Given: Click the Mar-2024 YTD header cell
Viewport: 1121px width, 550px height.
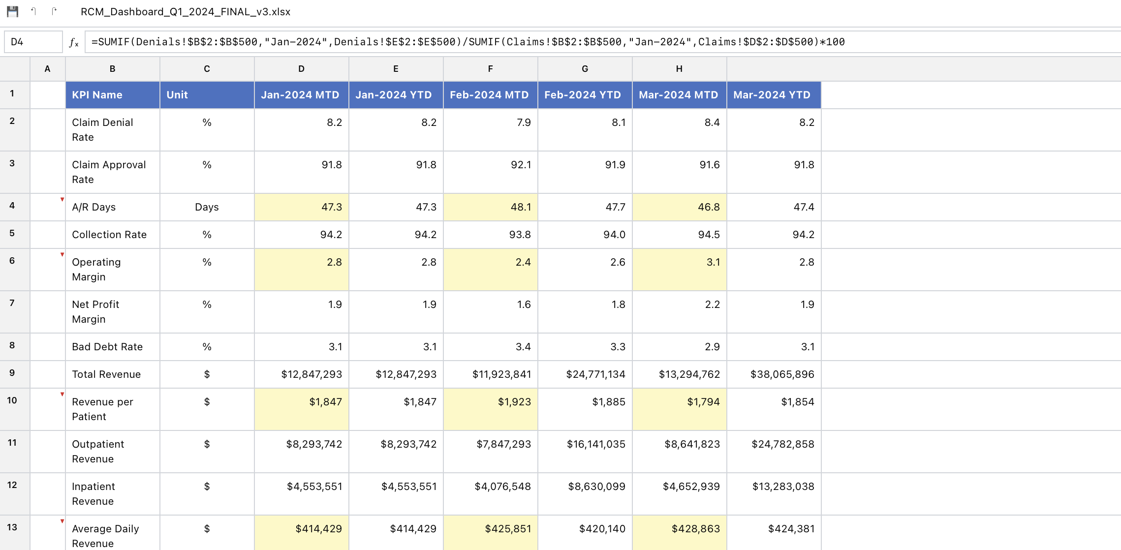Looking at the screenshot, I should click(774, 95).
